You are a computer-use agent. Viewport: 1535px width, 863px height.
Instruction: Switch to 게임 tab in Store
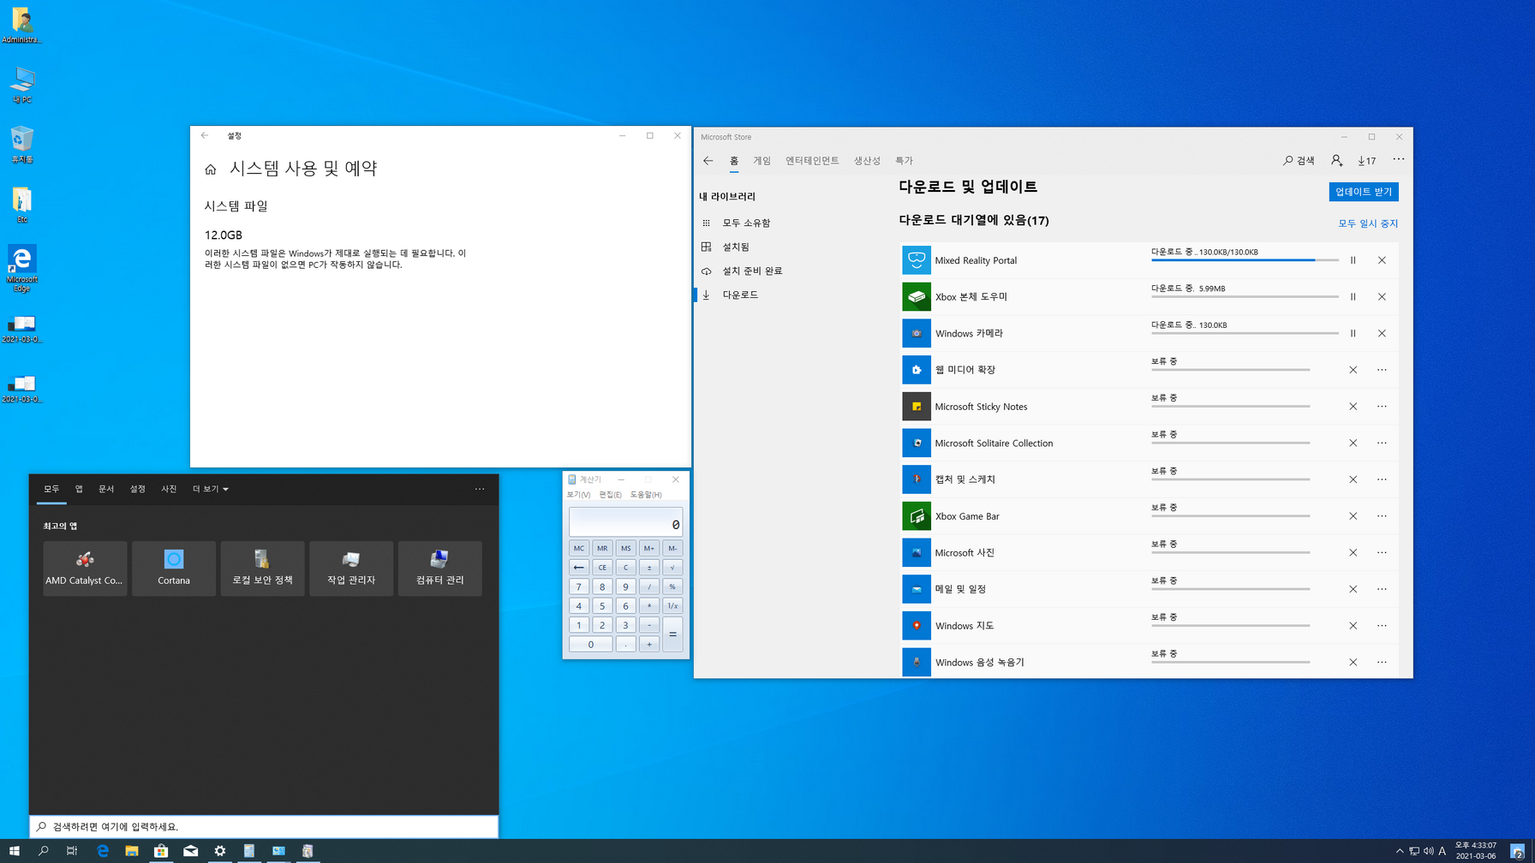(762, 160)
